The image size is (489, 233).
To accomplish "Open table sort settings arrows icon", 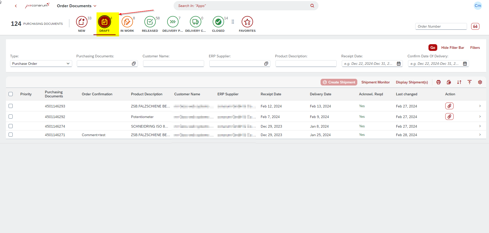I will pyautogui.click(x=459, y=82).
